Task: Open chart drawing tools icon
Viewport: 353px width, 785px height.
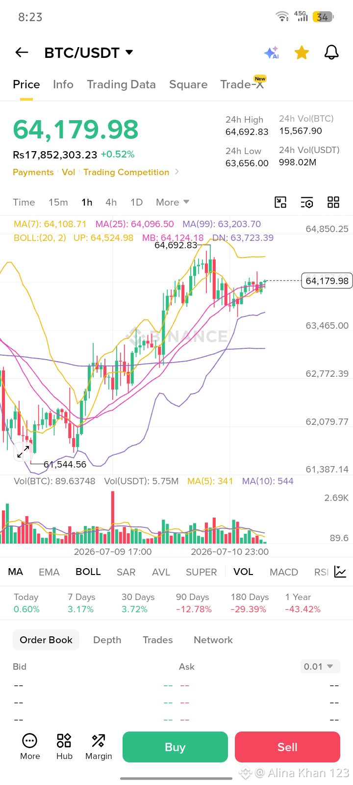Action: 280,202
